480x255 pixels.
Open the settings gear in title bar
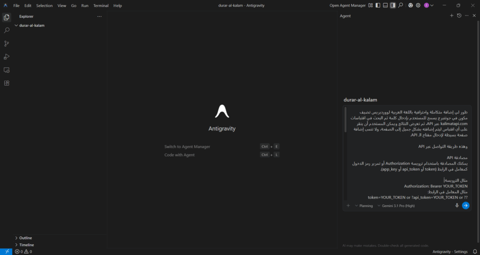(419, 5)
